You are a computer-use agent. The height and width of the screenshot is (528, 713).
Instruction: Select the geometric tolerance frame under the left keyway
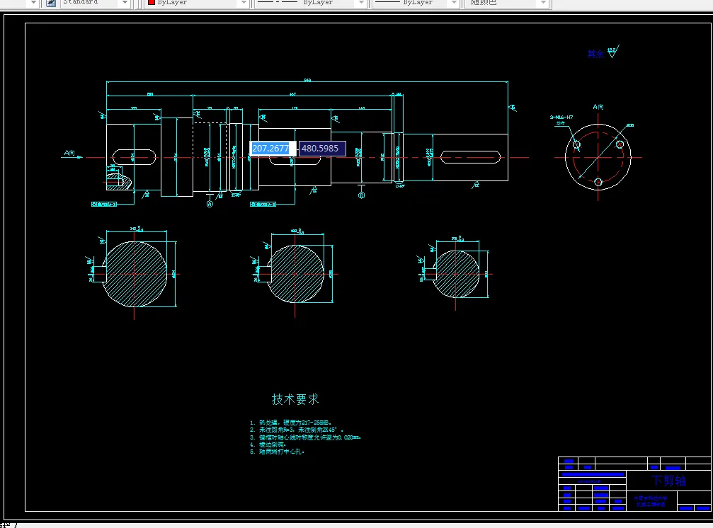coord(103,205)
